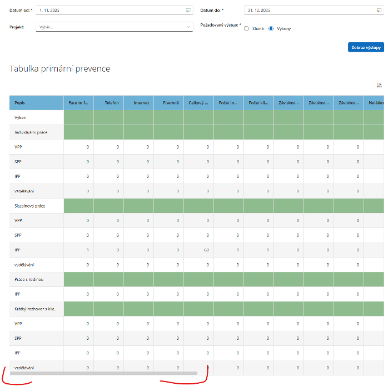Click the Celkový ... column header
The height and width of the screenshot is (386, 388).
tap(198, 103)
